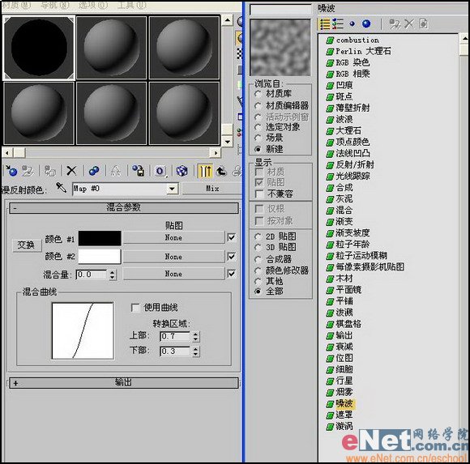
Task: Click the Get Material icon in toolbar
Action: pyautogui.click(x=11, y=171)
